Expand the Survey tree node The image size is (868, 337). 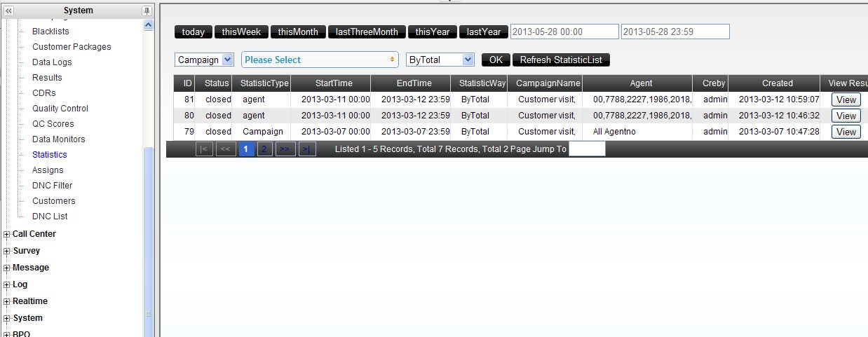7,252
